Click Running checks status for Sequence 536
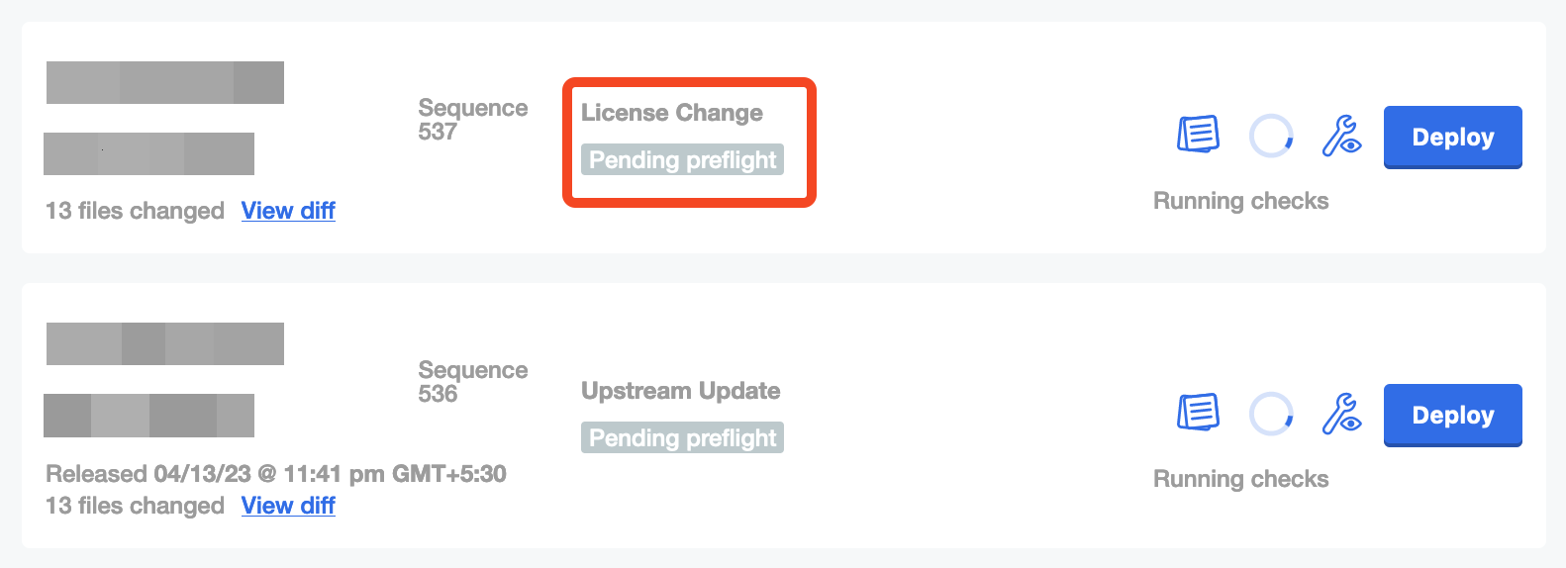The height and width of the screenshot is (568, 1566). (x=1240, y=479)
